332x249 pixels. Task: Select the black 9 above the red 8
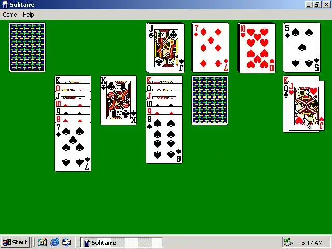point(73,110)
